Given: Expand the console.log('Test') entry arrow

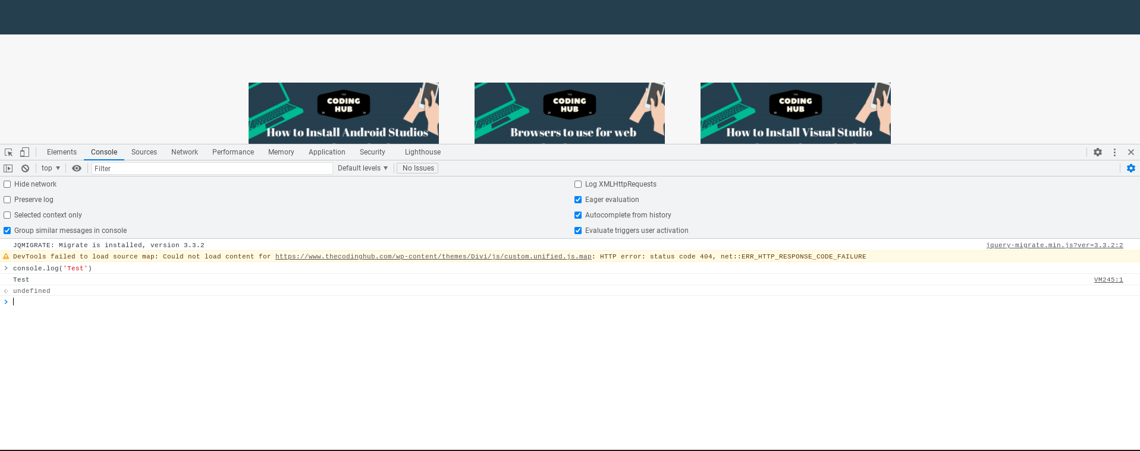Looking at the screenshot, I should 6,268.
